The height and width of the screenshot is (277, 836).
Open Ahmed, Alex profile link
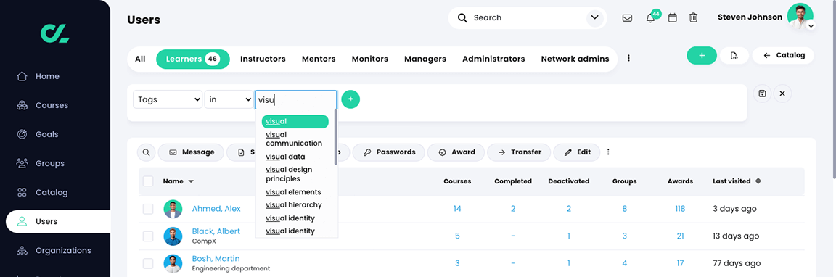click(216, 209)
